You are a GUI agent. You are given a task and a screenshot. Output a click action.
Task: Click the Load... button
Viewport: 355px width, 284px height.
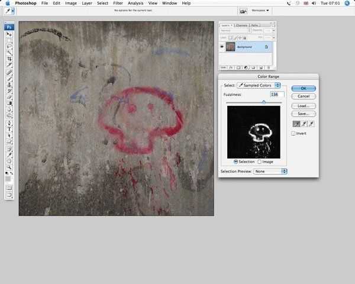coord(303,106)
